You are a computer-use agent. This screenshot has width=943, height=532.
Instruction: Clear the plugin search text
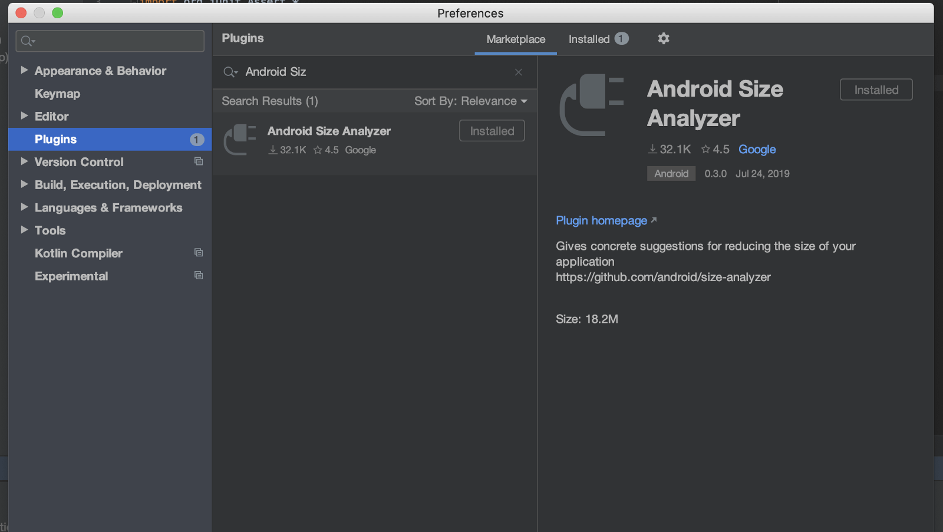pyautogui.click(x=519, y=72)
